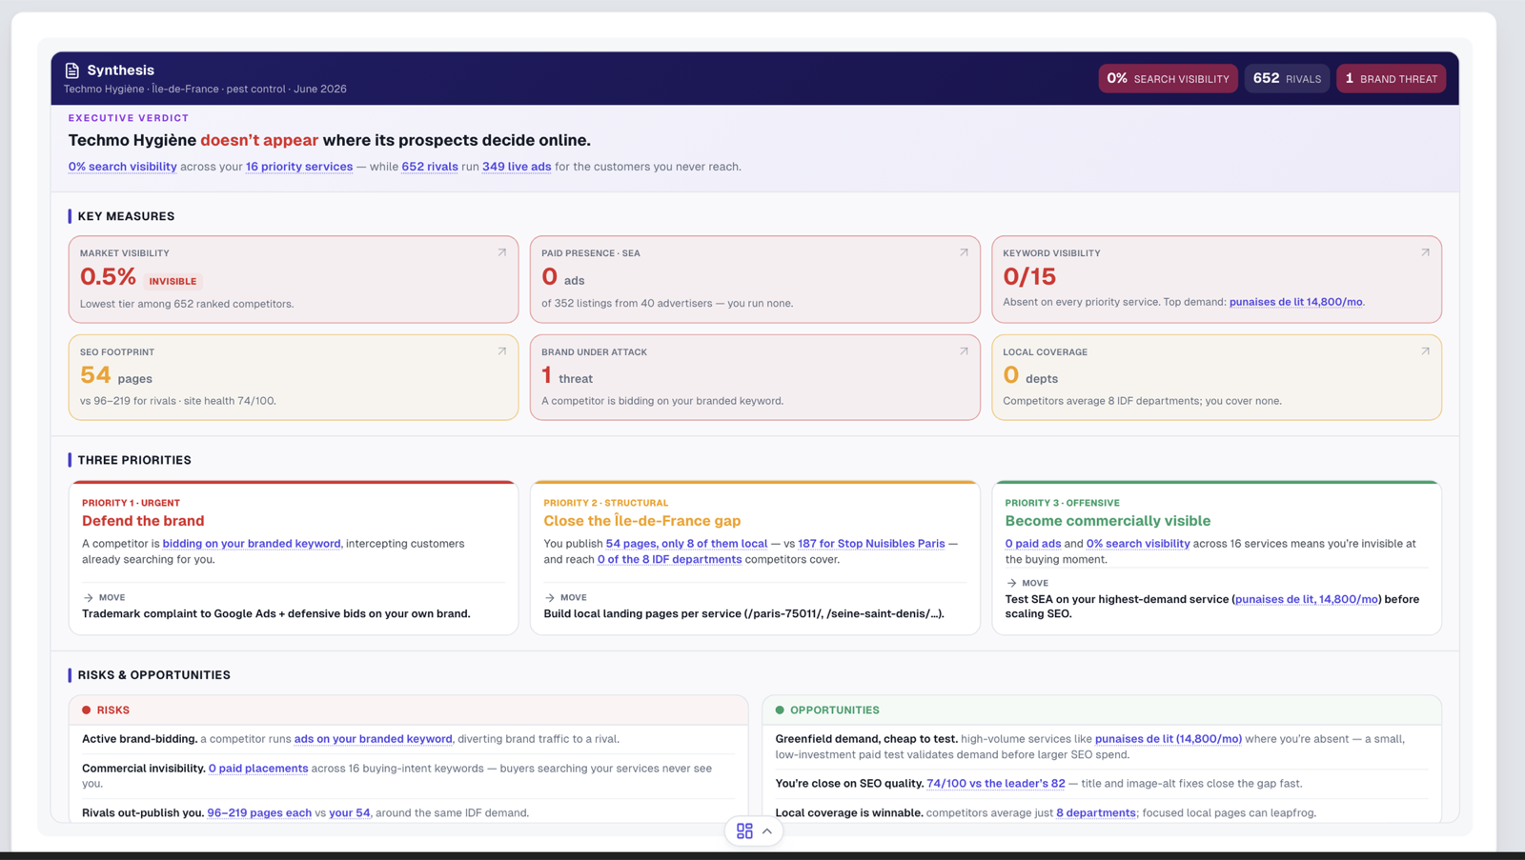Open '0% search visibility' link in executive verdict
Screen dimensions: 1525x860
(x=122, y=167)
